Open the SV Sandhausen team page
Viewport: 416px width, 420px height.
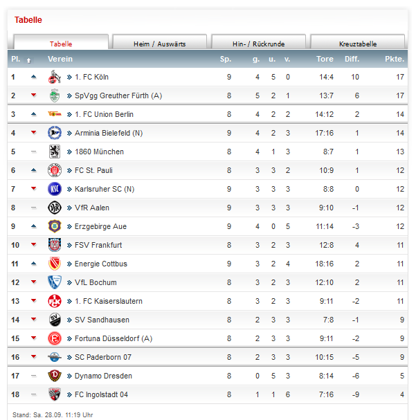[x=102, y=320]
